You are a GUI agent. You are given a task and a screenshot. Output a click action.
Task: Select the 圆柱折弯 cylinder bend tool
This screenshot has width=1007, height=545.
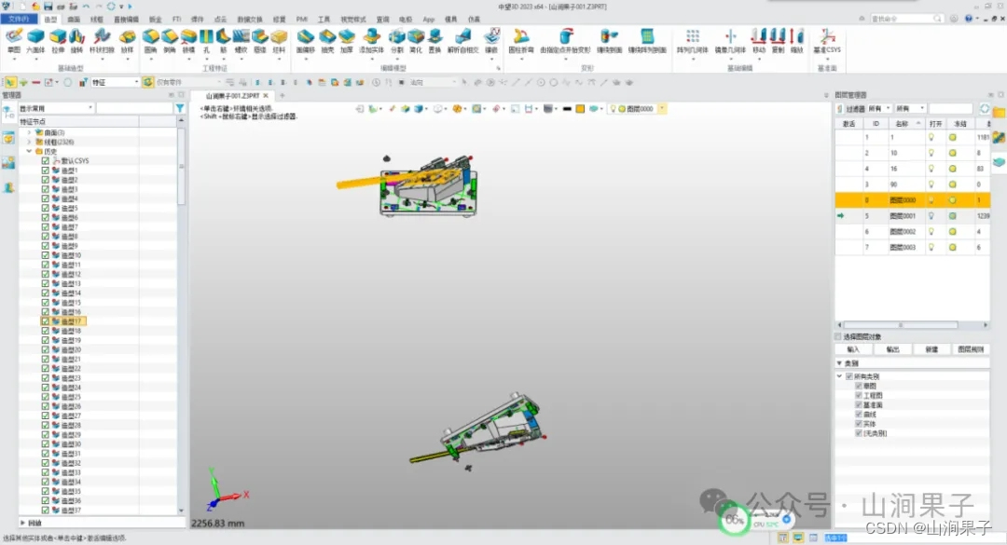521,40
